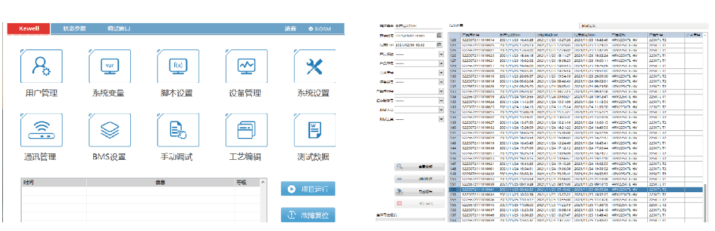Open BMS设置 stacked layers icon
Image resolution: width=715 pixels, height=231 pixels.
tap(109, 130)
